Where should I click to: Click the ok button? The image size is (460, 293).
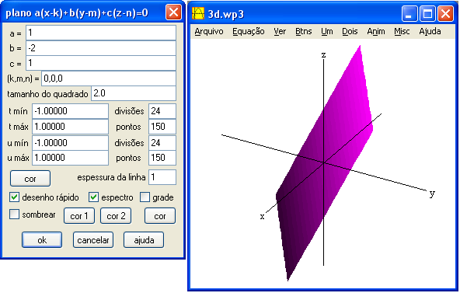pyautogui.click(x=42, y=240)
